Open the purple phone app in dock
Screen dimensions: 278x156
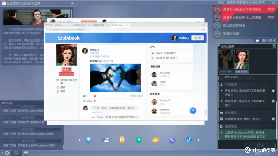[x=172, y=140]
